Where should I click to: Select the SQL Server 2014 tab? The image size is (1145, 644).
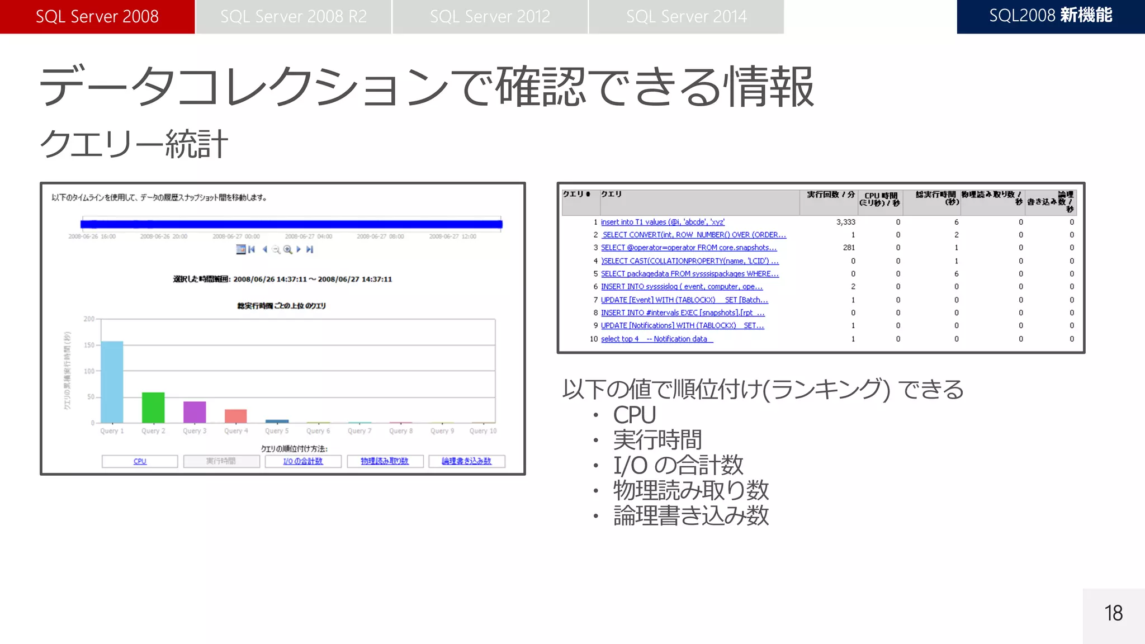click(686, 17)
